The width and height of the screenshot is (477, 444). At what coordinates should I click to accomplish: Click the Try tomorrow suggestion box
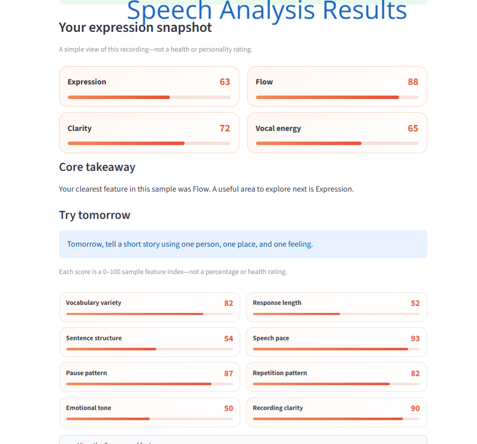(x=243, y=244)
